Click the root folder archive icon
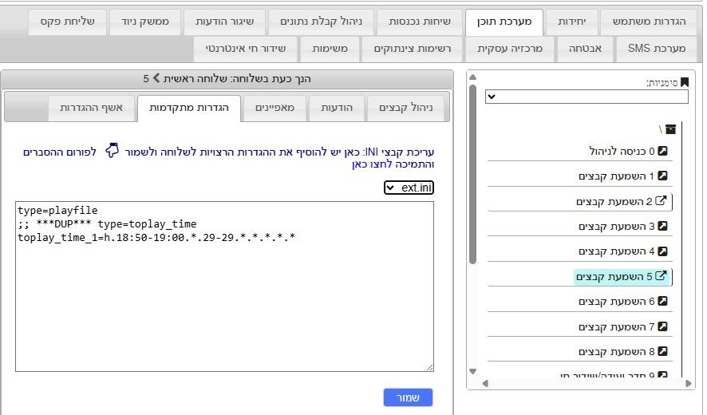This screenshot has width=707, height=415. click(670, 129)
